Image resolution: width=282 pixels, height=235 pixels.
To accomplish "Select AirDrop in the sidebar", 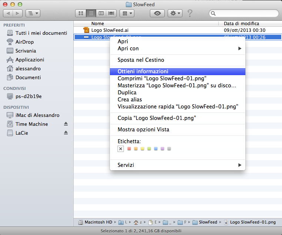I will [20, 42].
